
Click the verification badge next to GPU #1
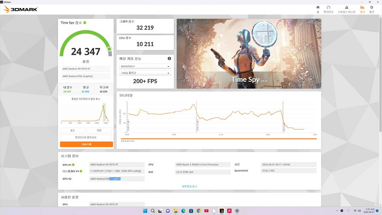tap(73, 164)
